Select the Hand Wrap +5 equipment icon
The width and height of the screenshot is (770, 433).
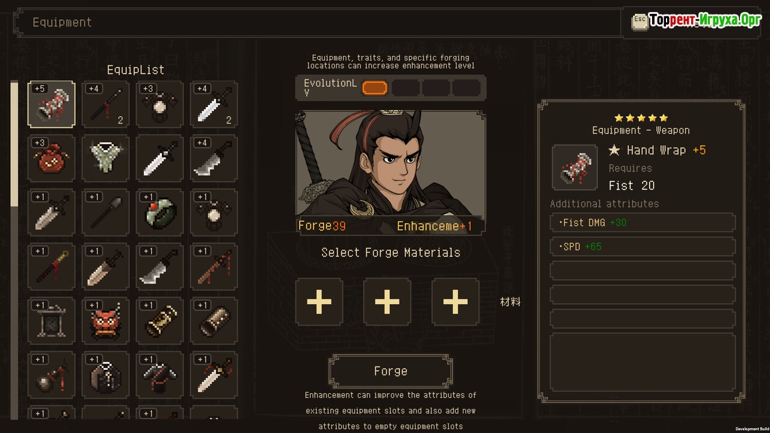click(x=51, y=104)
